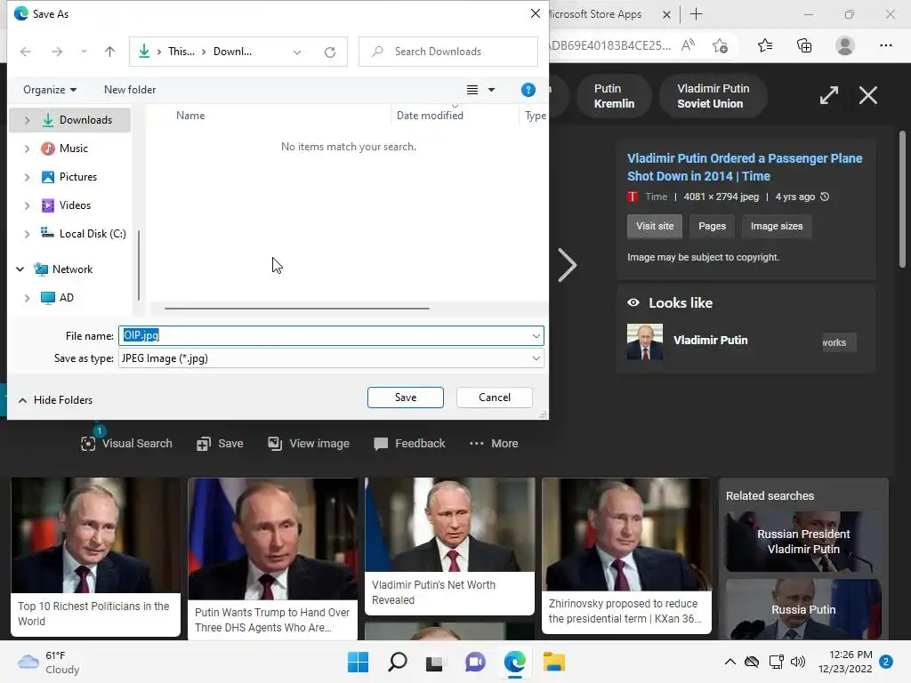Expand the Music tree node
This screenshot has height=683, width=911.
point(27,149)
